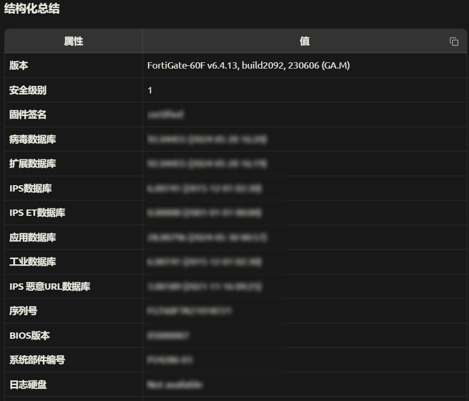Select the 值 column header

point(305,41)
